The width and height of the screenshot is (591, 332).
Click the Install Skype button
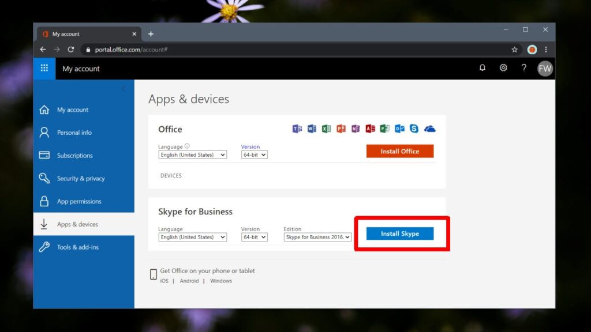pyautogui.click(x=400, y=233)
